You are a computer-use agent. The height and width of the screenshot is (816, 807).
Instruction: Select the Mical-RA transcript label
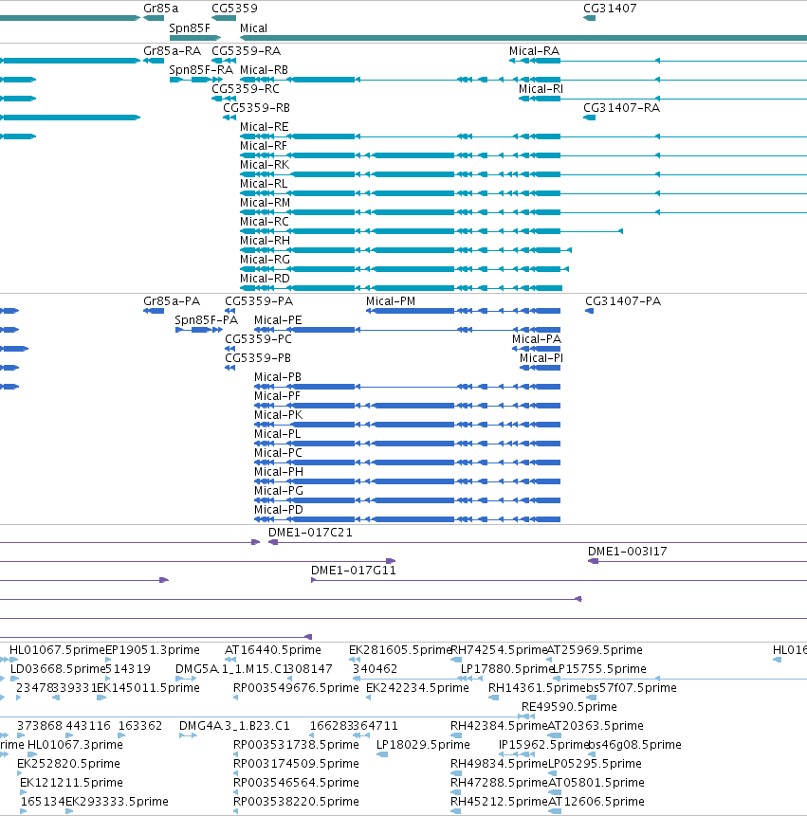click(534, 51)
